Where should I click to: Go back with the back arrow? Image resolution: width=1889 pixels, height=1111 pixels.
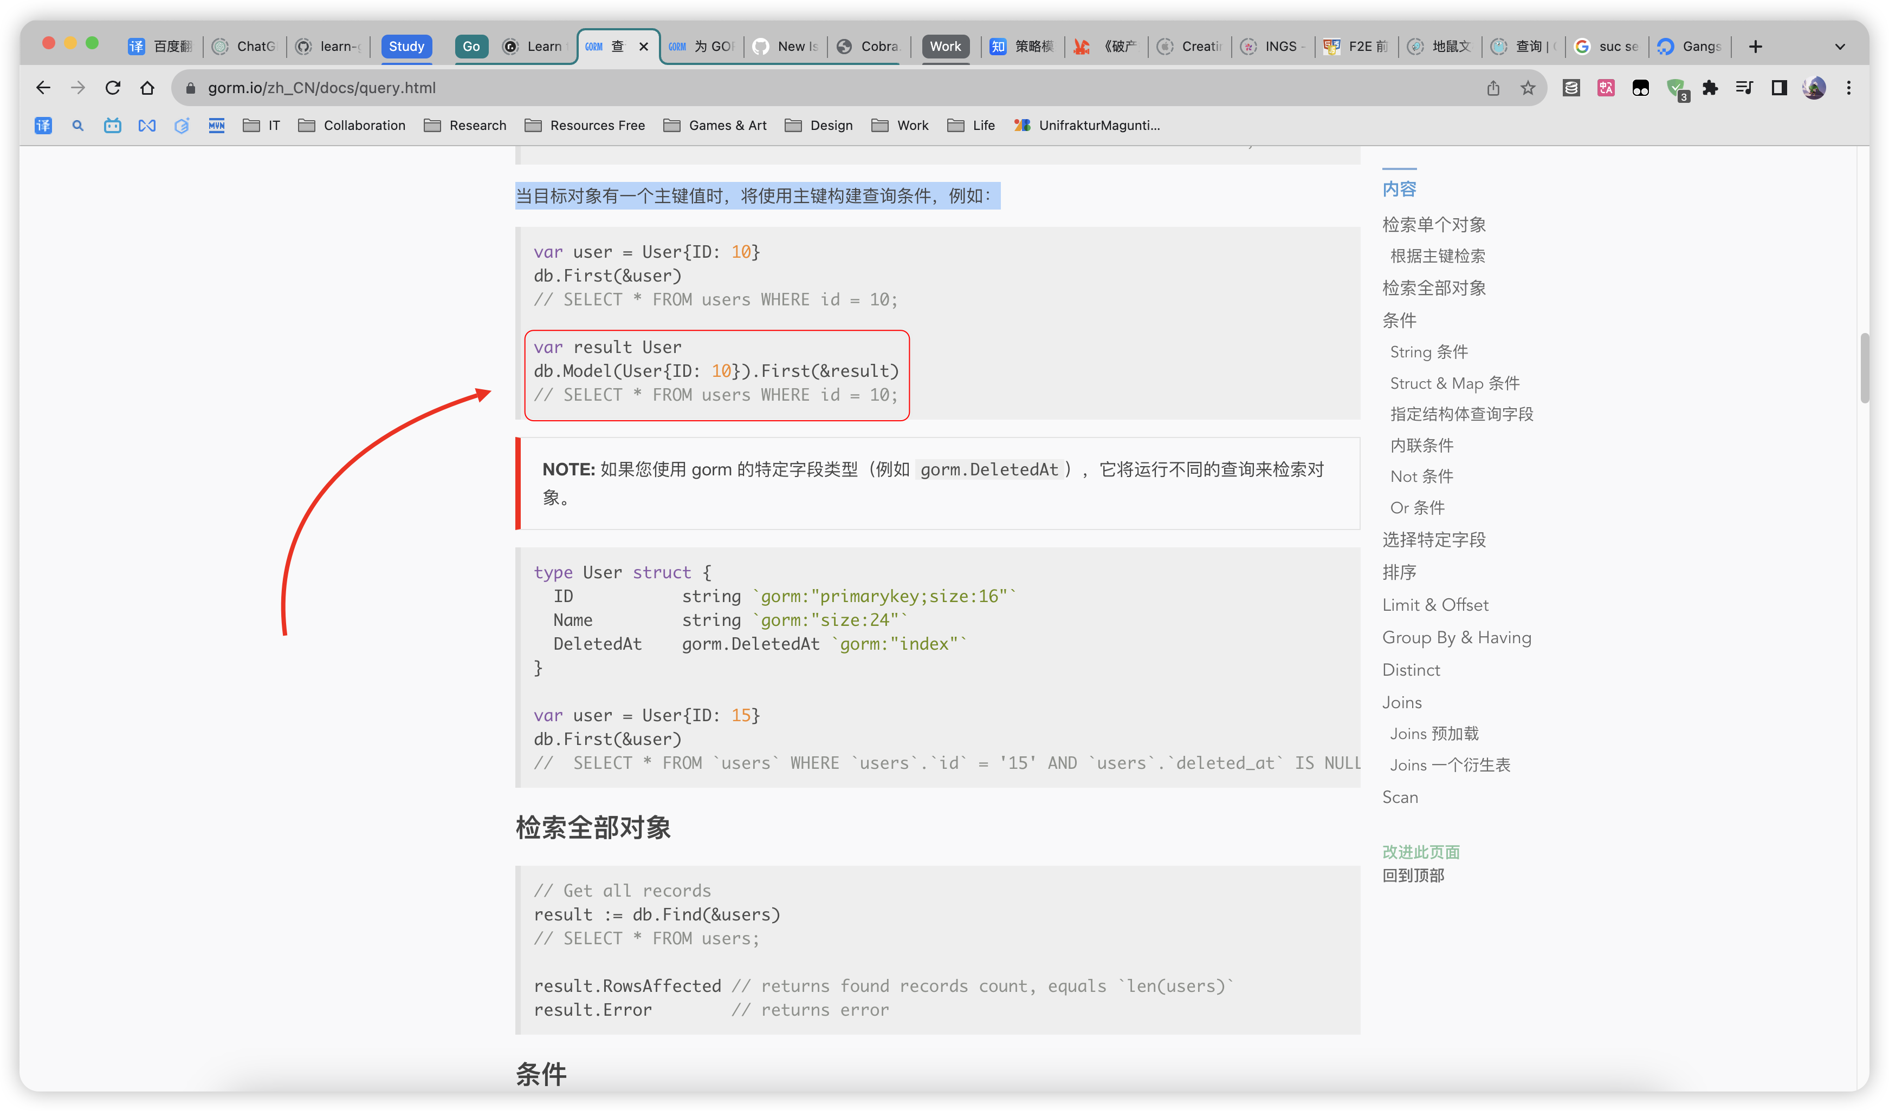pyautogui.click(x=43, y=88)
